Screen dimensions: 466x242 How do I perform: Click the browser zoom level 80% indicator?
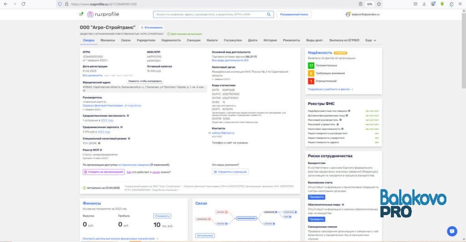click(370, 4)
